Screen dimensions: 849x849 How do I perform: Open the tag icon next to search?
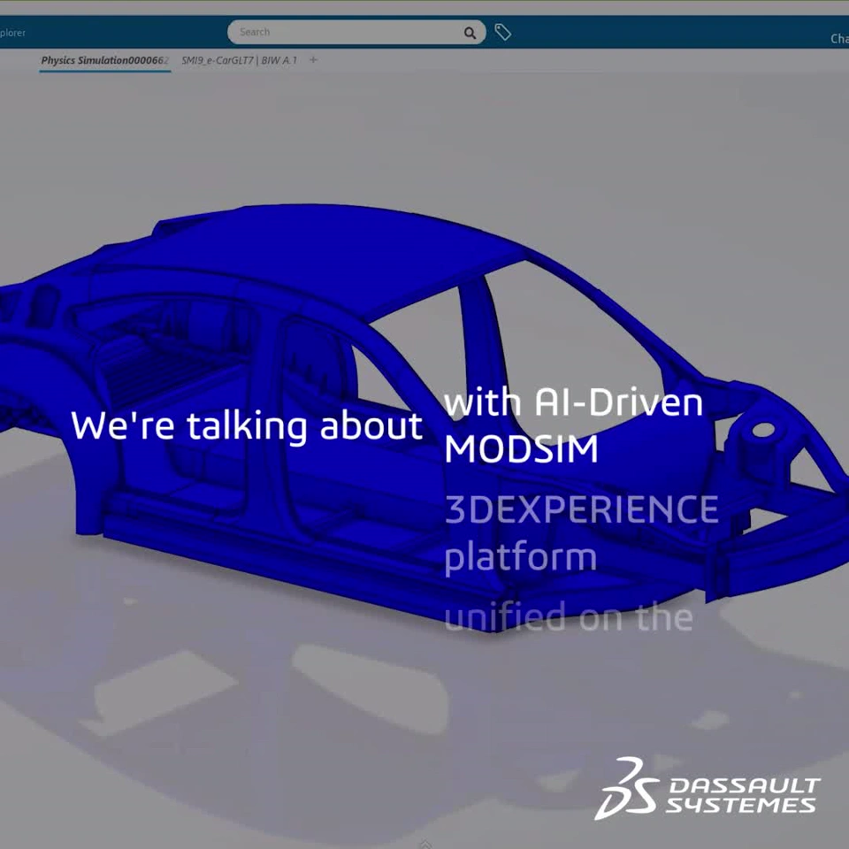(502, 32)
